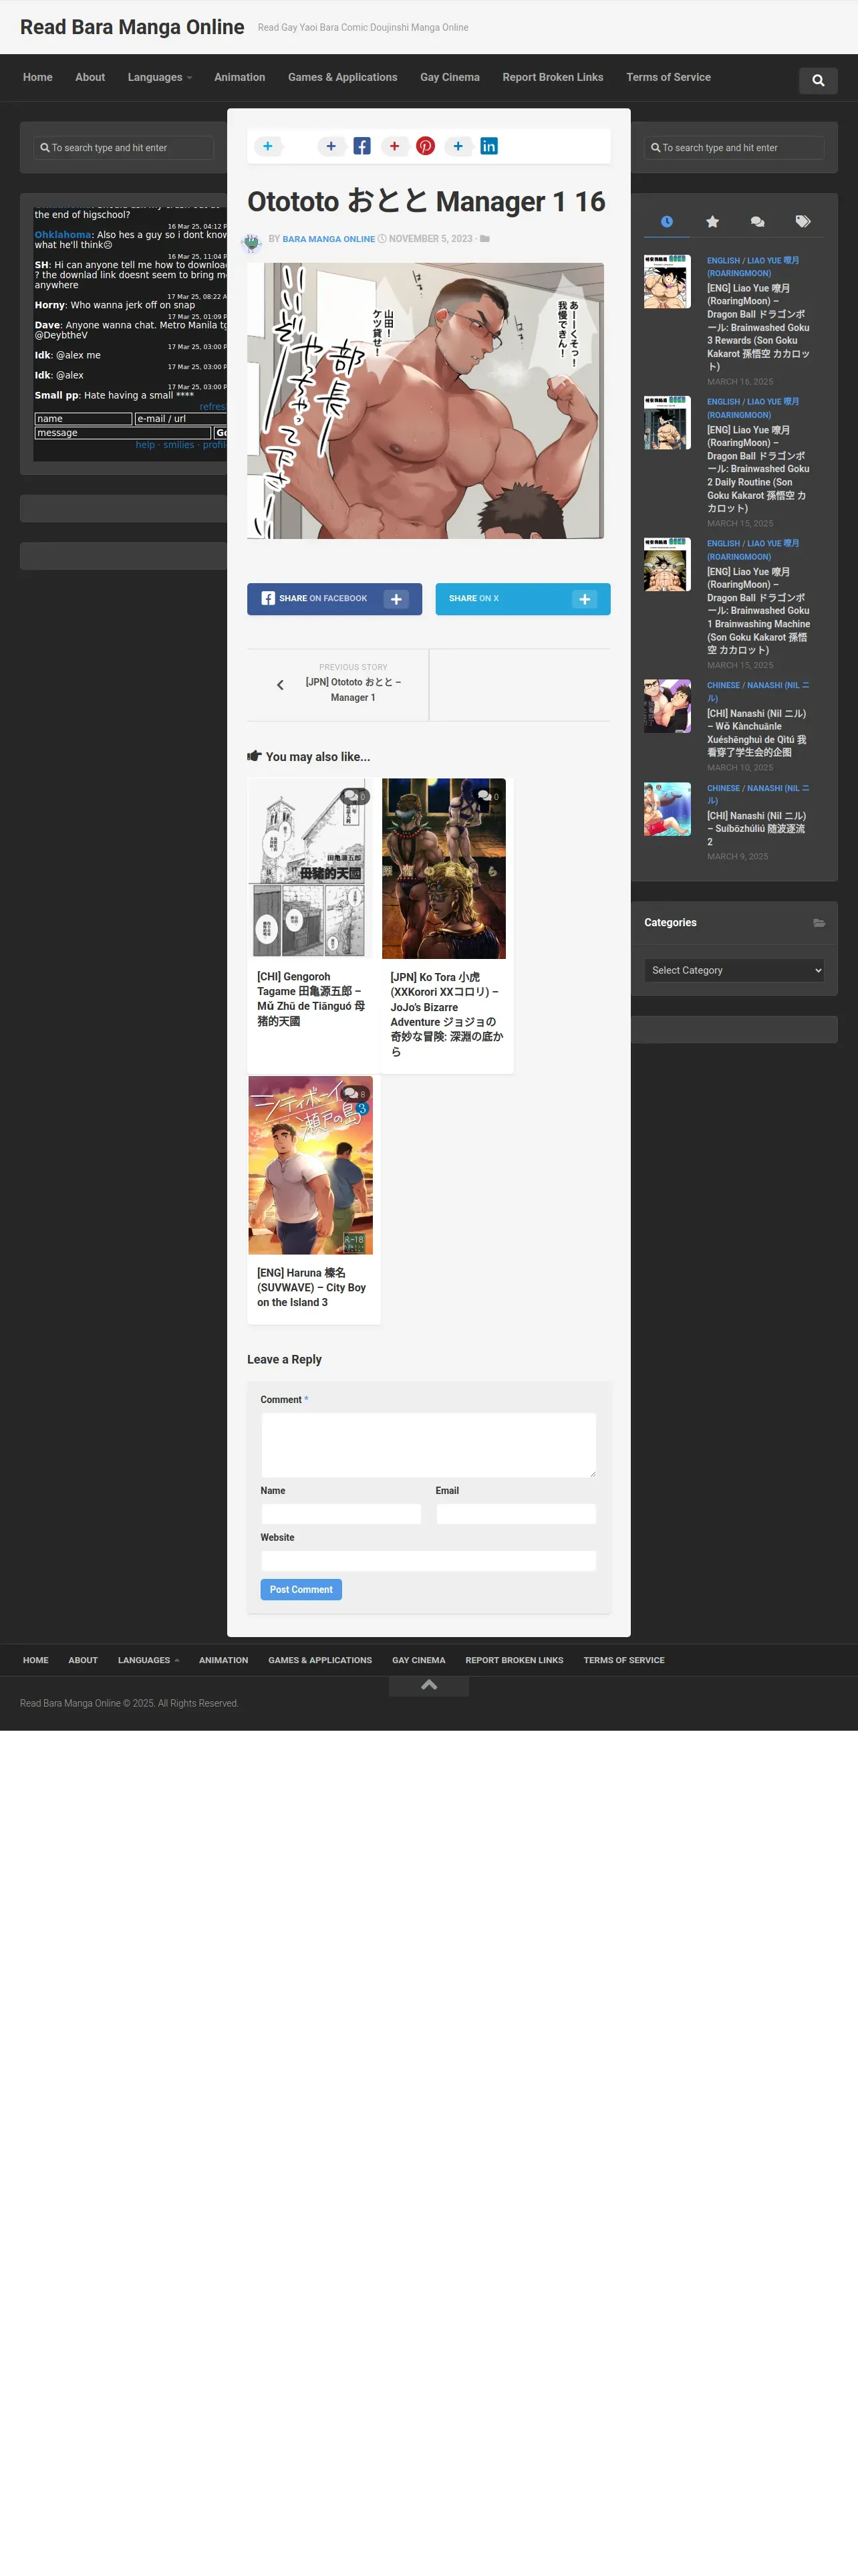Click footer Gay Cinema link

[x=418, y=1660]
